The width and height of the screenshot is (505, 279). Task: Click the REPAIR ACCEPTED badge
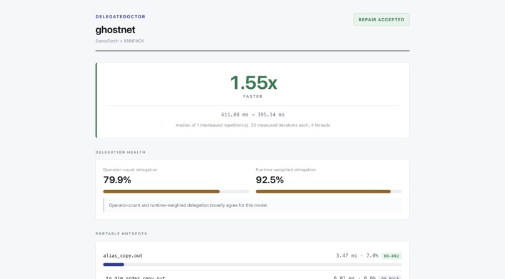coord(382,19)
